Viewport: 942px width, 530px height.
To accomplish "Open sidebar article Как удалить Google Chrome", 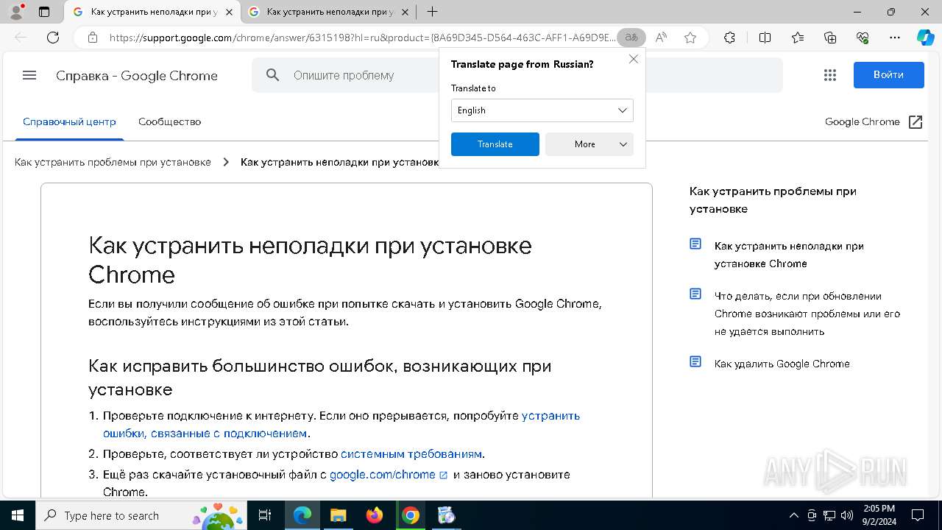I will 782,364.
